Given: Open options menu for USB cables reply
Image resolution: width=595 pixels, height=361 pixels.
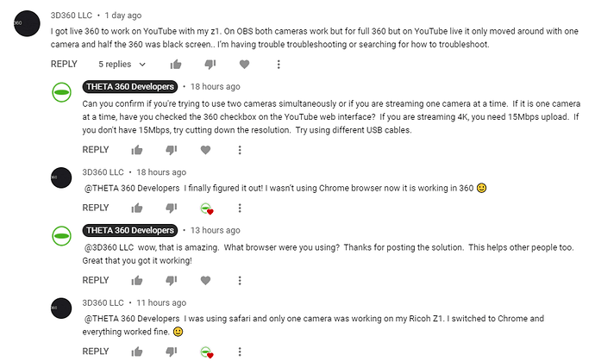Looking at the screenshot, I should 240,150.
